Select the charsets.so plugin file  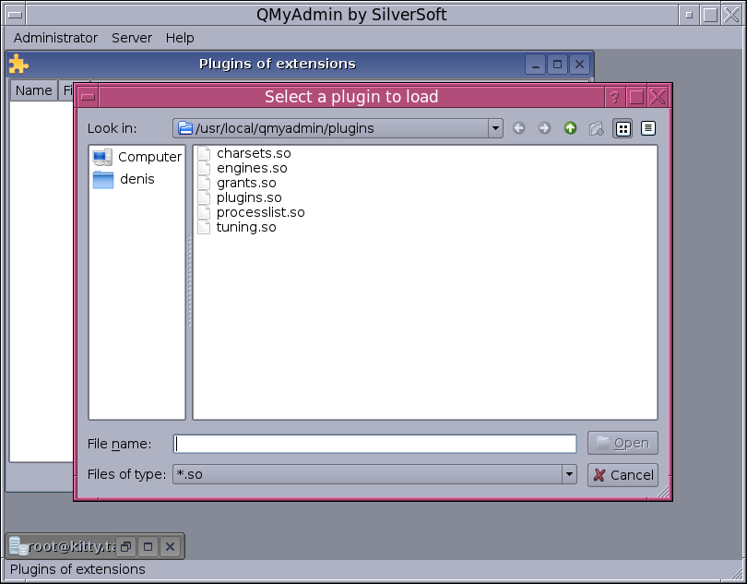click(x=253, y=153)
